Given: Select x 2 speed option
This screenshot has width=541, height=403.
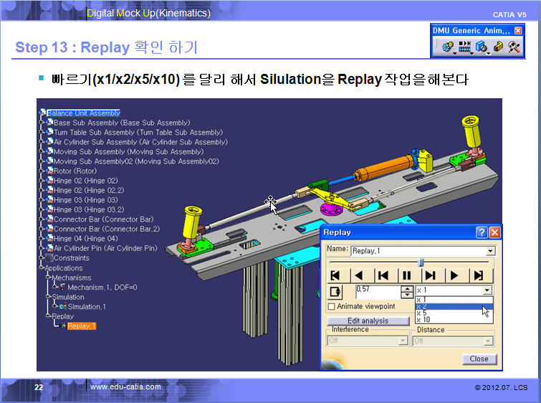Looking at the screenshot, I should click(x=454, y=306).
